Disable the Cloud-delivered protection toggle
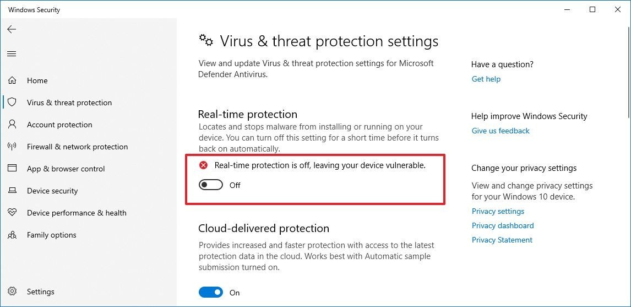This screenshot has width=631, height=307. (x=210, y=293)
